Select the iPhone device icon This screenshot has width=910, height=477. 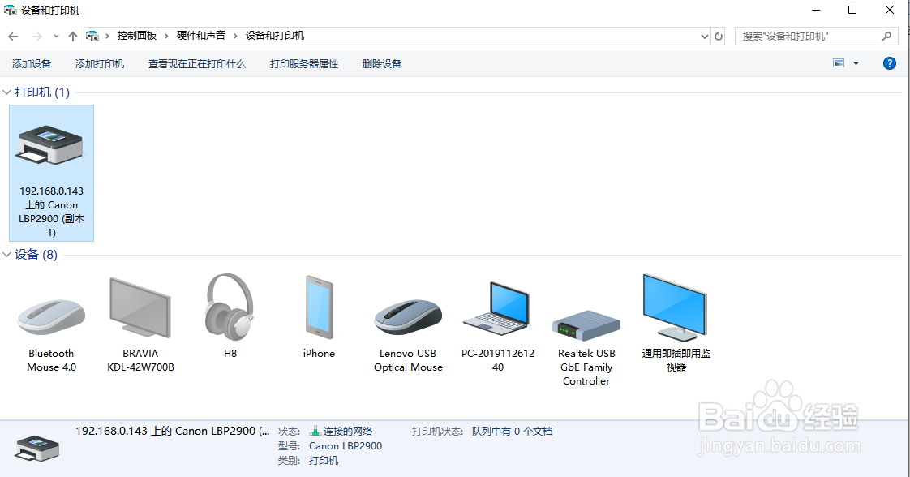pos(319,316)
